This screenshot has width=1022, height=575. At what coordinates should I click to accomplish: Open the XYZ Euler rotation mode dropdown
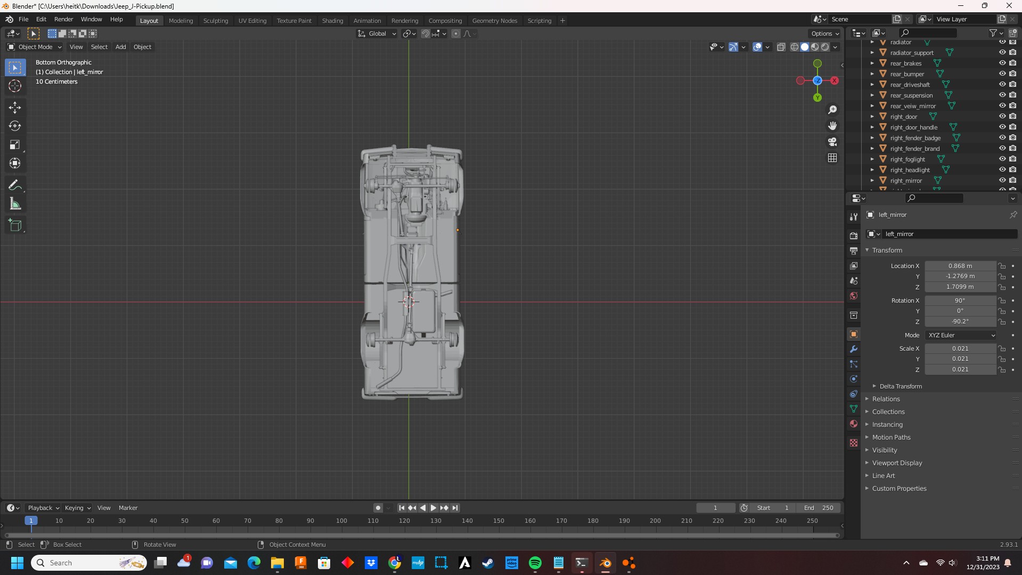coord(961,335)
